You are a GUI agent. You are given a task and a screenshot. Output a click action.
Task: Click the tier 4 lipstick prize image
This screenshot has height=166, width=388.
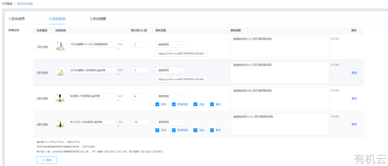click(60, 124)
